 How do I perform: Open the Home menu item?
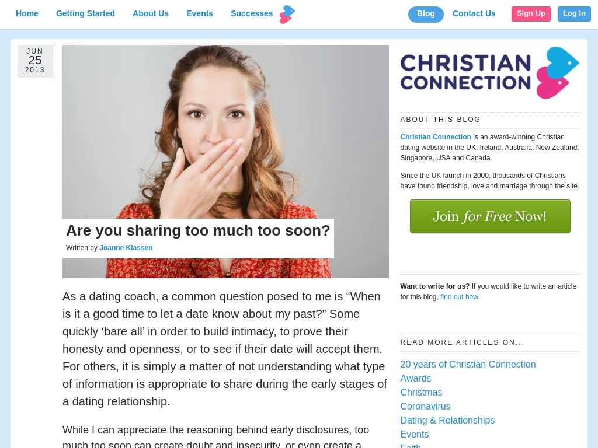tap(27, 14)
